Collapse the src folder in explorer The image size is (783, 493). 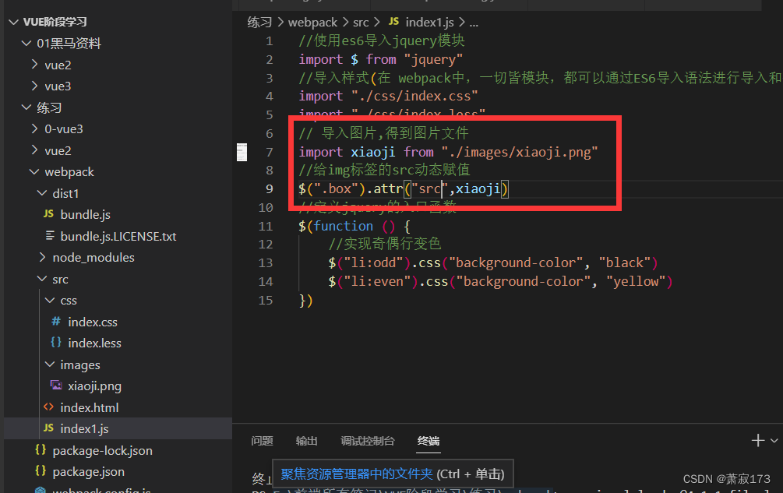click(42, 280)
